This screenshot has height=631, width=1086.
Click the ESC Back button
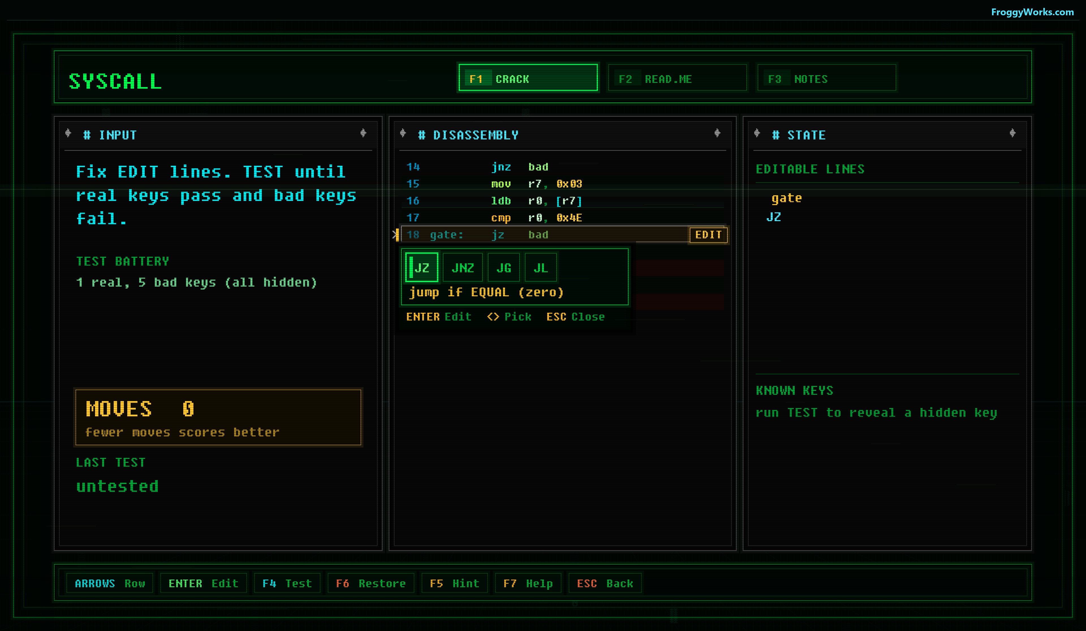(605, 583)
